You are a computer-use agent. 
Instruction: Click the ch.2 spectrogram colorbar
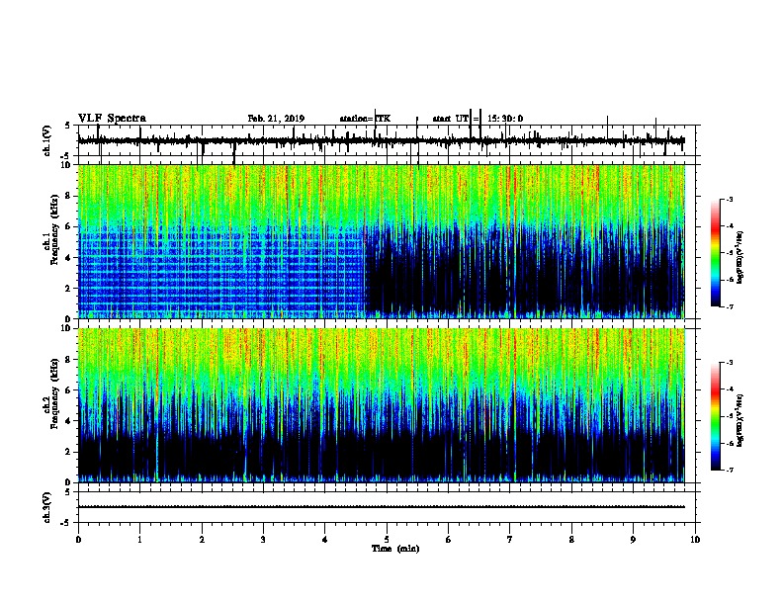[x=716, y=416]
